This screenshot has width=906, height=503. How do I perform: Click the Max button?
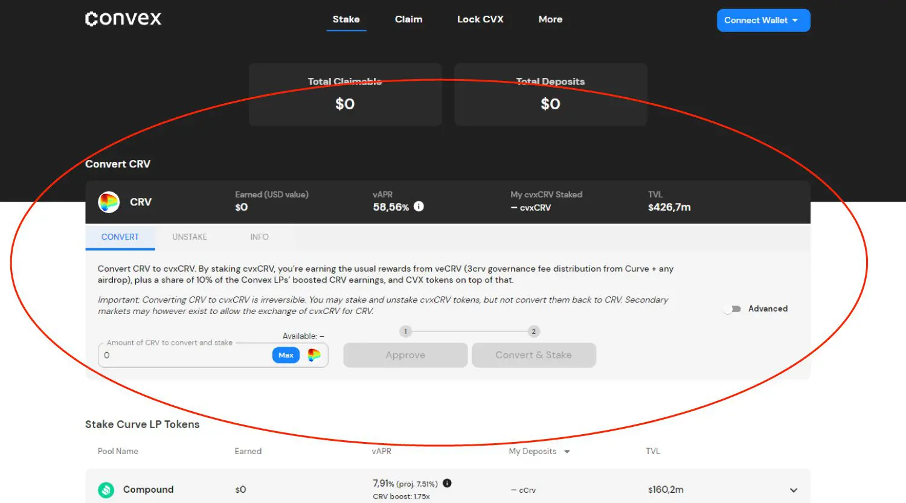pos(286,355)
